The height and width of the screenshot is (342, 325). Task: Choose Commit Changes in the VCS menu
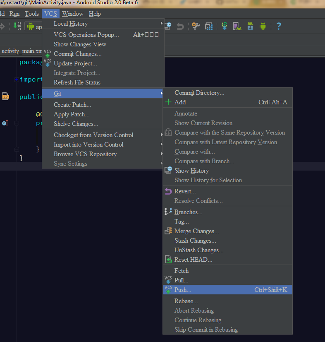[103, 54]
